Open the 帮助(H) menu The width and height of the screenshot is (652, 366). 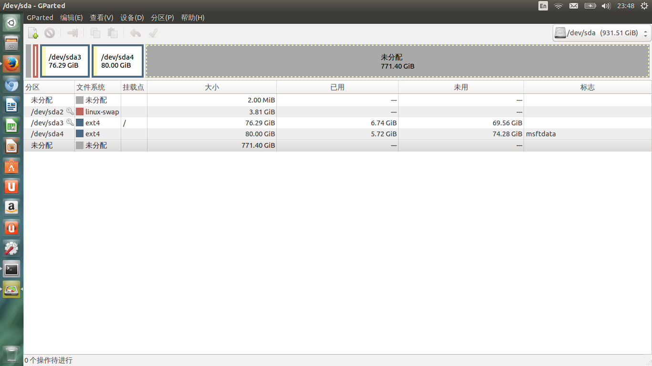tap(193, 18)
